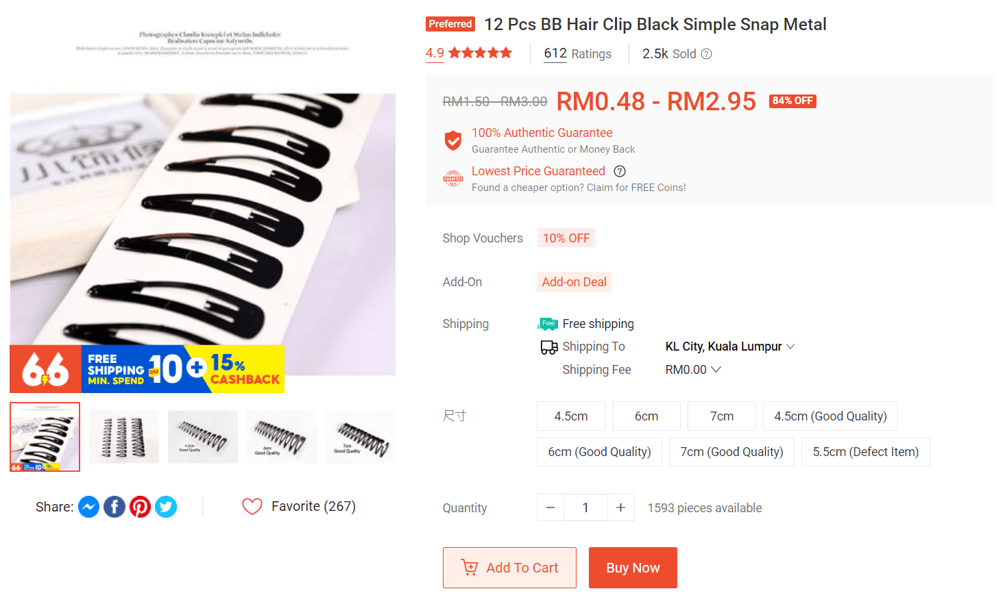Share product on Pinterest
The height and width of the screenshot is (604, 1005).
(140, 507)
